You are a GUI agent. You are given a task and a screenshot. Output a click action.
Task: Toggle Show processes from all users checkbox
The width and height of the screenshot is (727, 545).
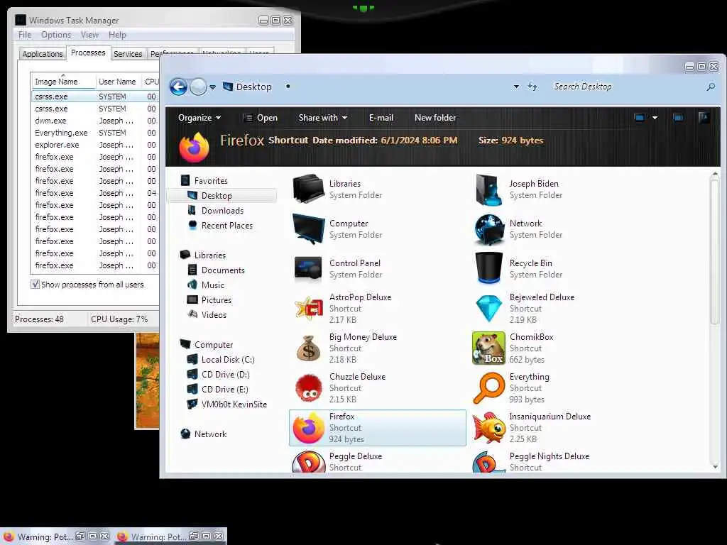click(x=35, y=284)
